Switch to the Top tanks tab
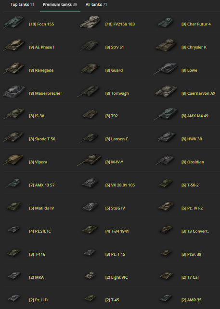Image resolution: width=220 pixels, height=309 pixels. tap(22, 4)
